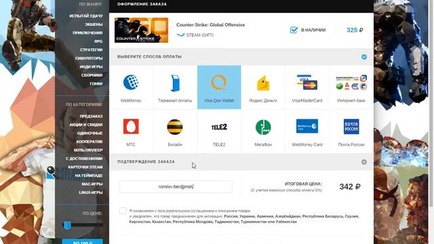Open the RPG genre
434x244 pixels.
click(x=98, y=41)
